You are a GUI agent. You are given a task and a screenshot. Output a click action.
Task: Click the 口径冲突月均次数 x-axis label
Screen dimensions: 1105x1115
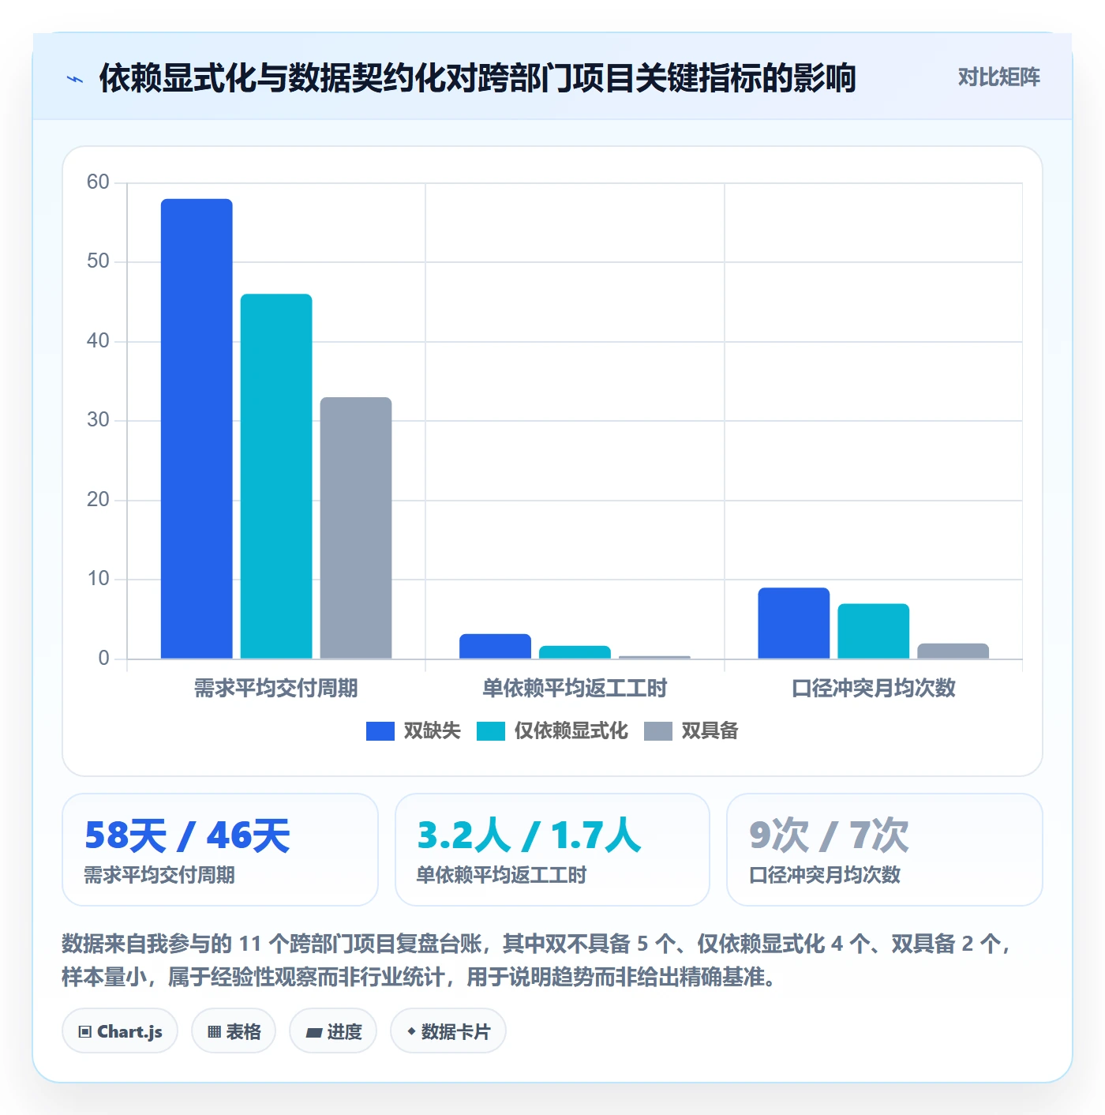[874, 689]
